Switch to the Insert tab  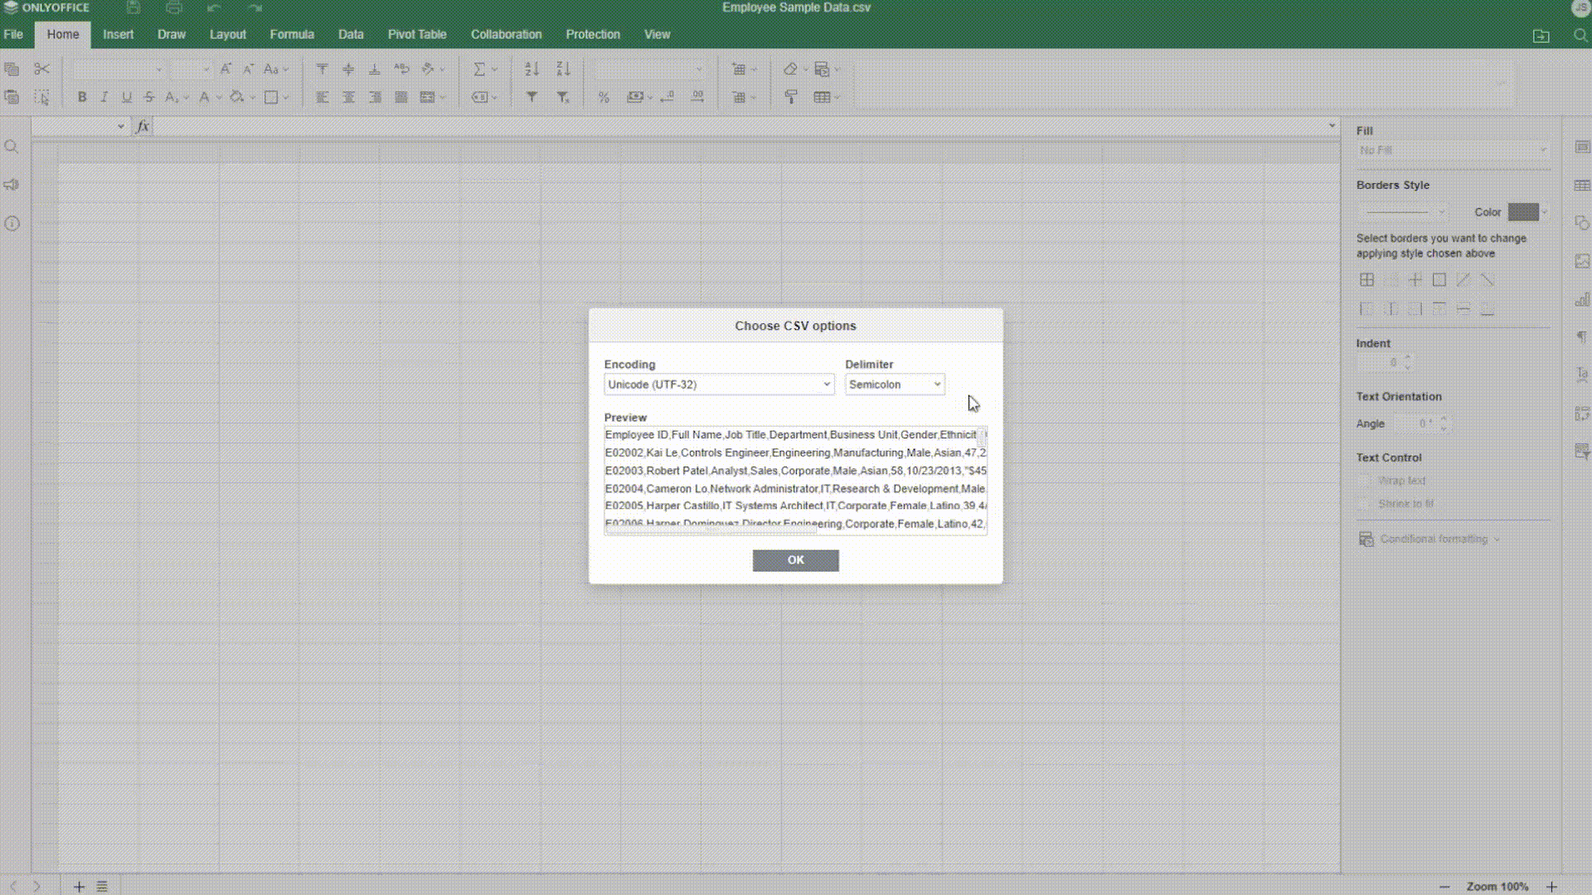point(118,34)
